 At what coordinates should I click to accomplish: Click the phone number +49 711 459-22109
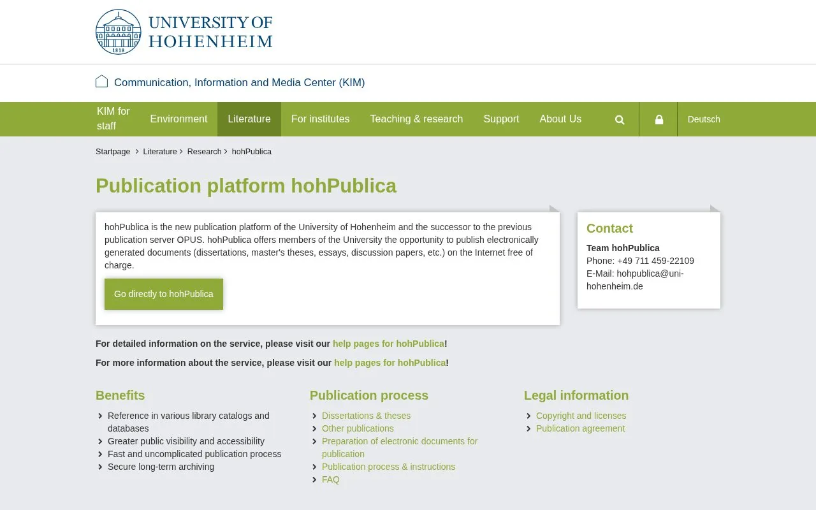pos(655,261)
